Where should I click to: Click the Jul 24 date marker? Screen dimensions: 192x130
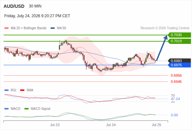[x=111, y=125]
